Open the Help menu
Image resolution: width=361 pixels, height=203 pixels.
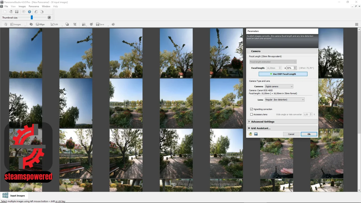click(56, 6)
